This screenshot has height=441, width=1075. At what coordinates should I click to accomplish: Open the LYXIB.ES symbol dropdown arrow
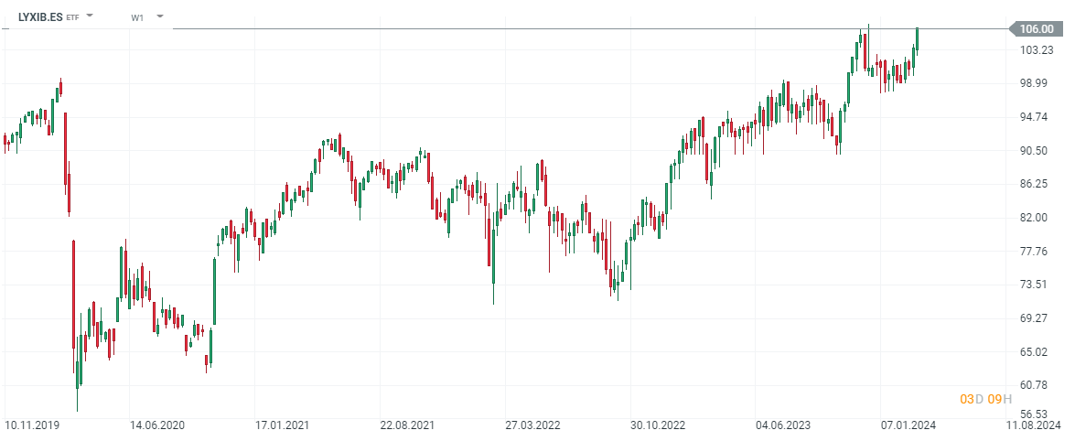[90, 16]
